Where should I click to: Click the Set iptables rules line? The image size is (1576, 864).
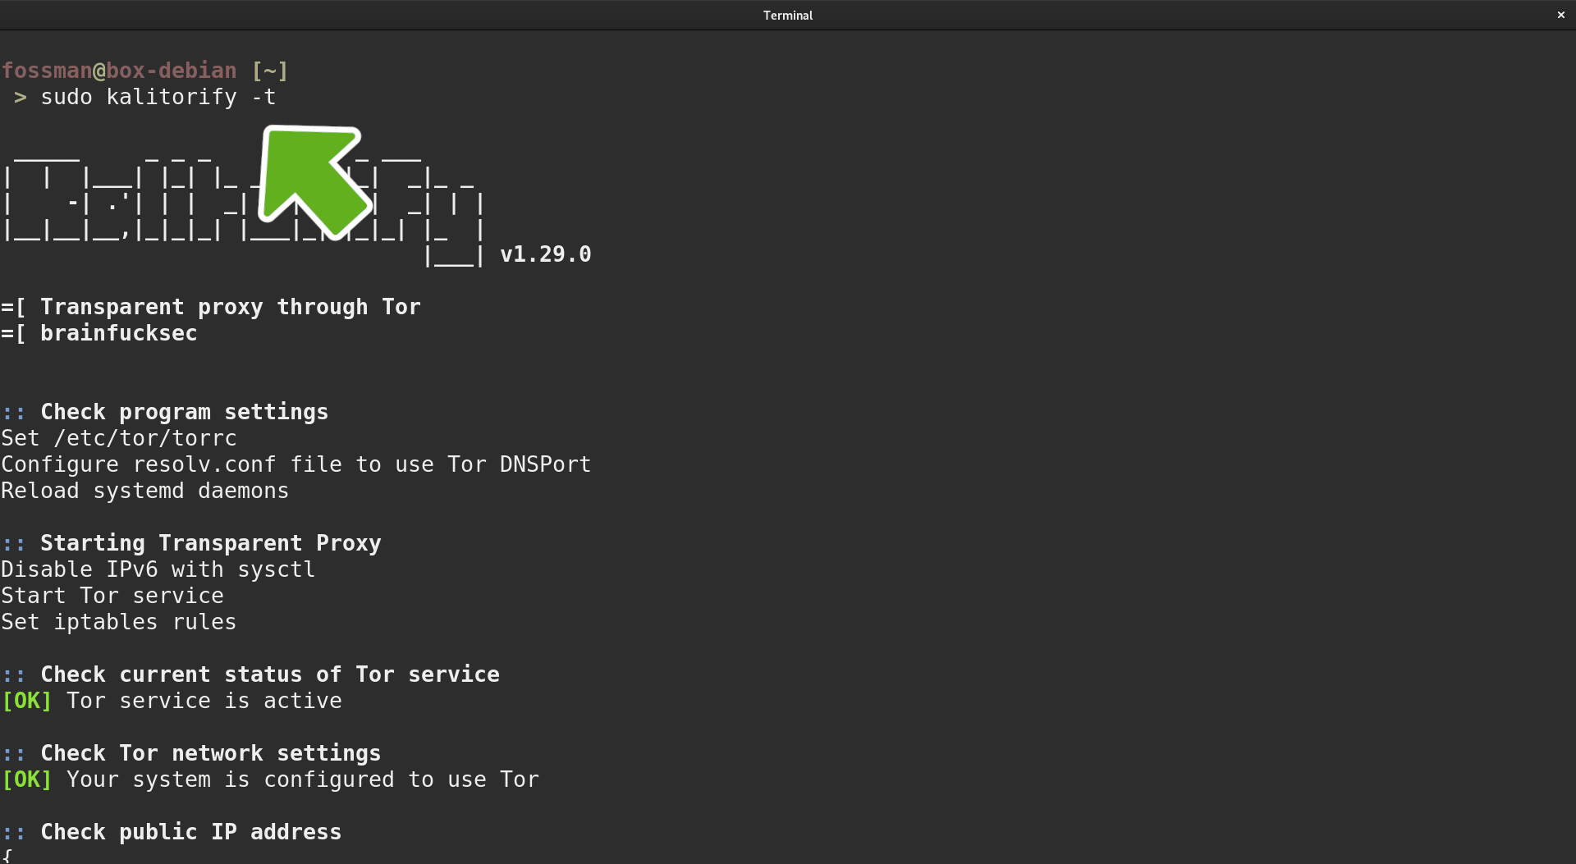tap(118, 622)
